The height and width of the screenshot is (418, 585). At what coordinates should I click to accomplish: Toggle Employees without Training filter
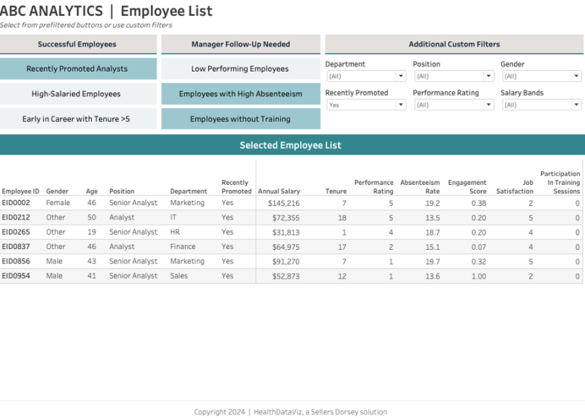[240, 119]
